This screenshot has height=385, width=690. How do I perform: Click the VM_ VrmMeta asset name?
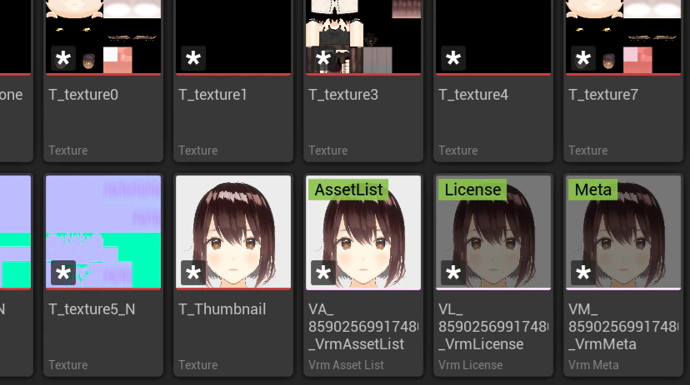click(x=623, y=327)
